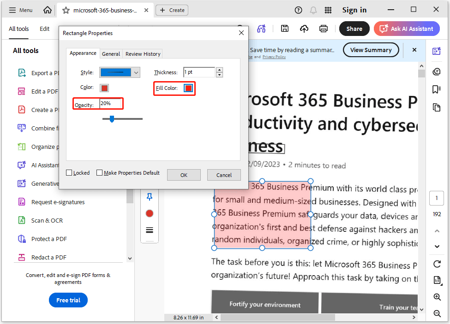Toggle Make Properties Default checkbox
Image resolution: width=450 pixels, height=324 pixels.
pos(99,173)
